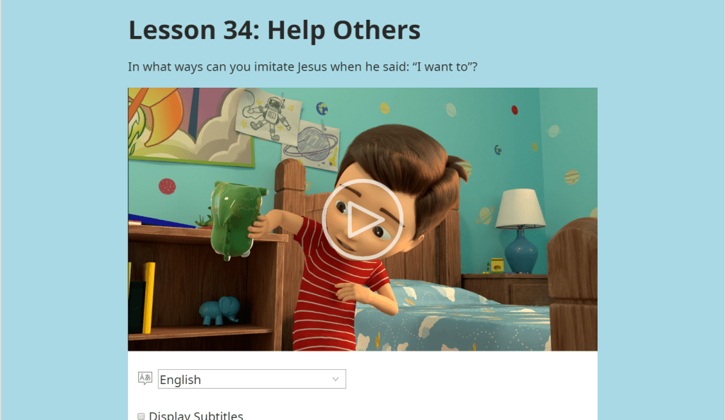The height and width of the screenshot is (420, 725).
Task: Select the Lesson 34: Help Others heading
Action: click(x=274, y=30)
